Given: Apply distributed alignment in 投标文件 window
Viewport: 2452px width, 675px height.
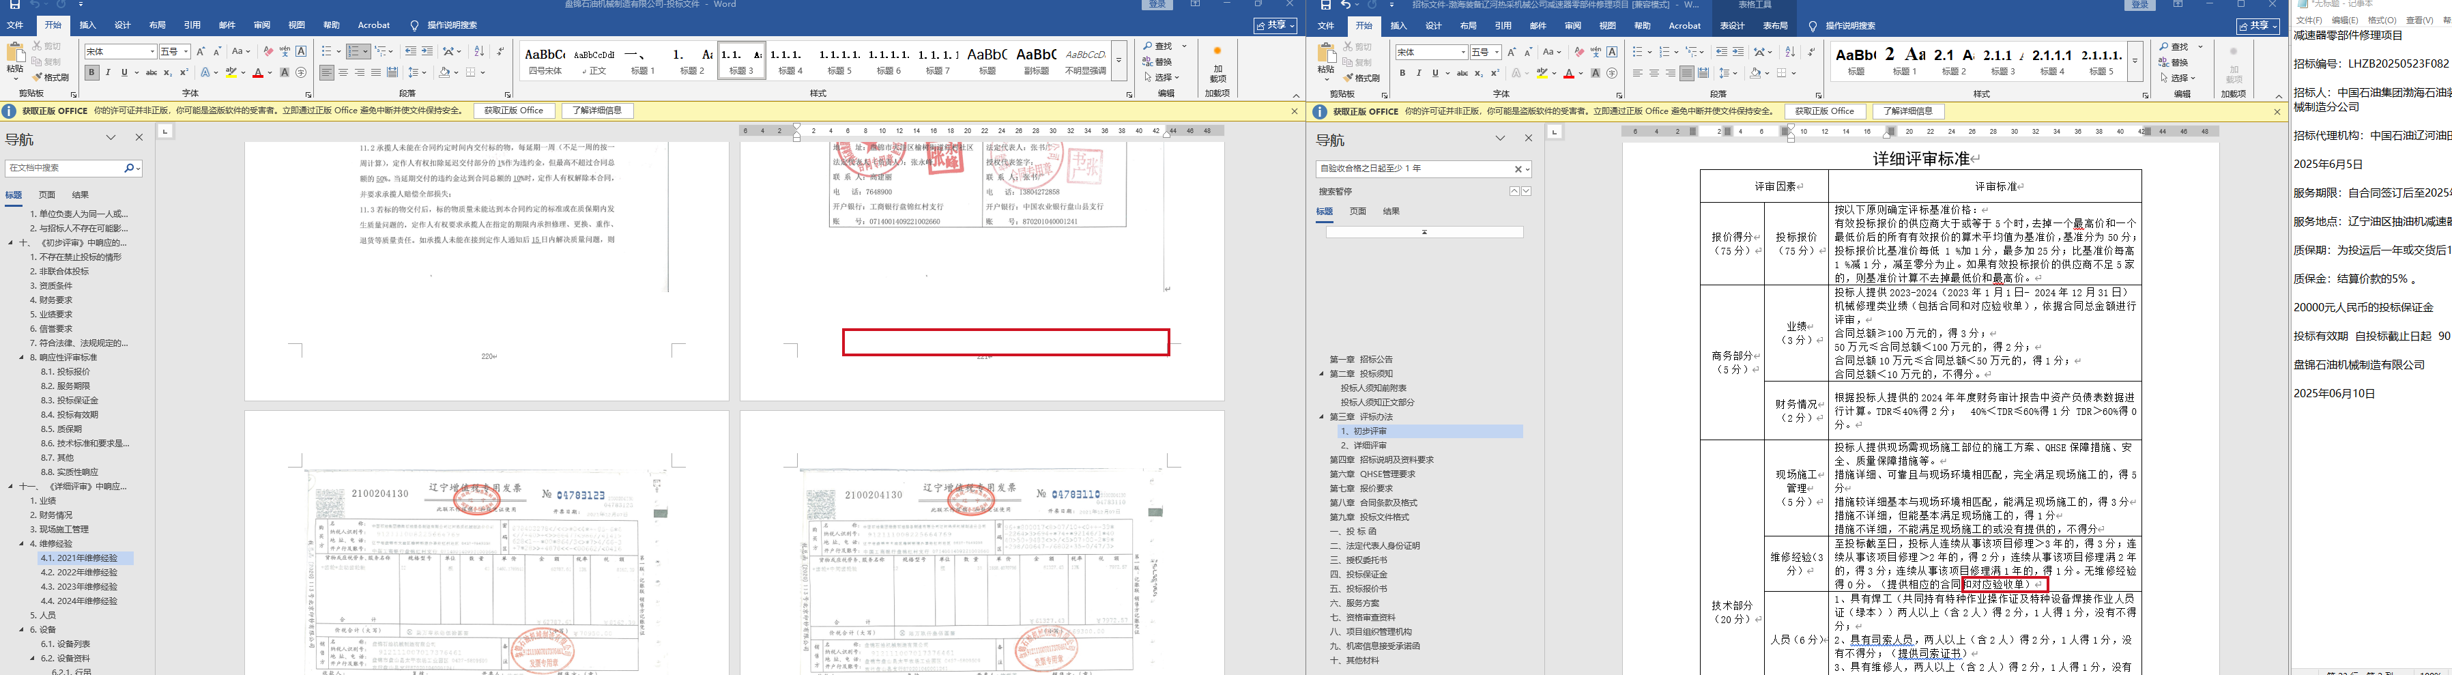Looking at the screenshot, I should click(392, 72).
